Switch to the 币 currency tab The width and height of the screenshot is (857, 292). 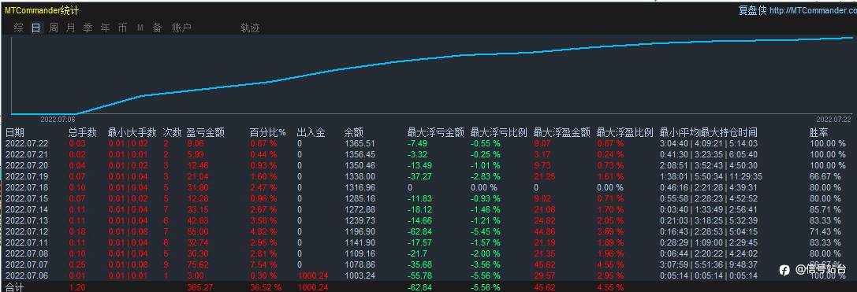[122, 28]
